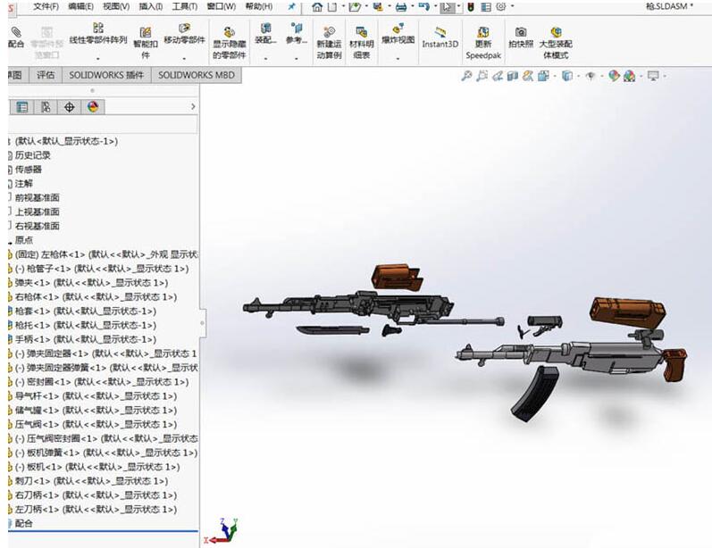Viewport: 712px width, 548px height.
Task: Expand panel tabs with right chevron
Action: (193, 106)
